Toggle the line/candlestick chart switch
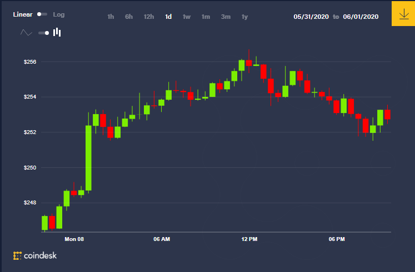The height and width of the screenshot is (272, 415). click(x=44, y=33)
